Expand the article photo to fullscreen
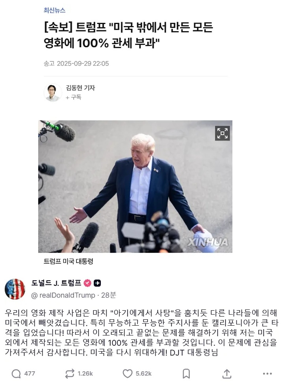The height and width of the screenshot is (389, 284). (222, 133)
